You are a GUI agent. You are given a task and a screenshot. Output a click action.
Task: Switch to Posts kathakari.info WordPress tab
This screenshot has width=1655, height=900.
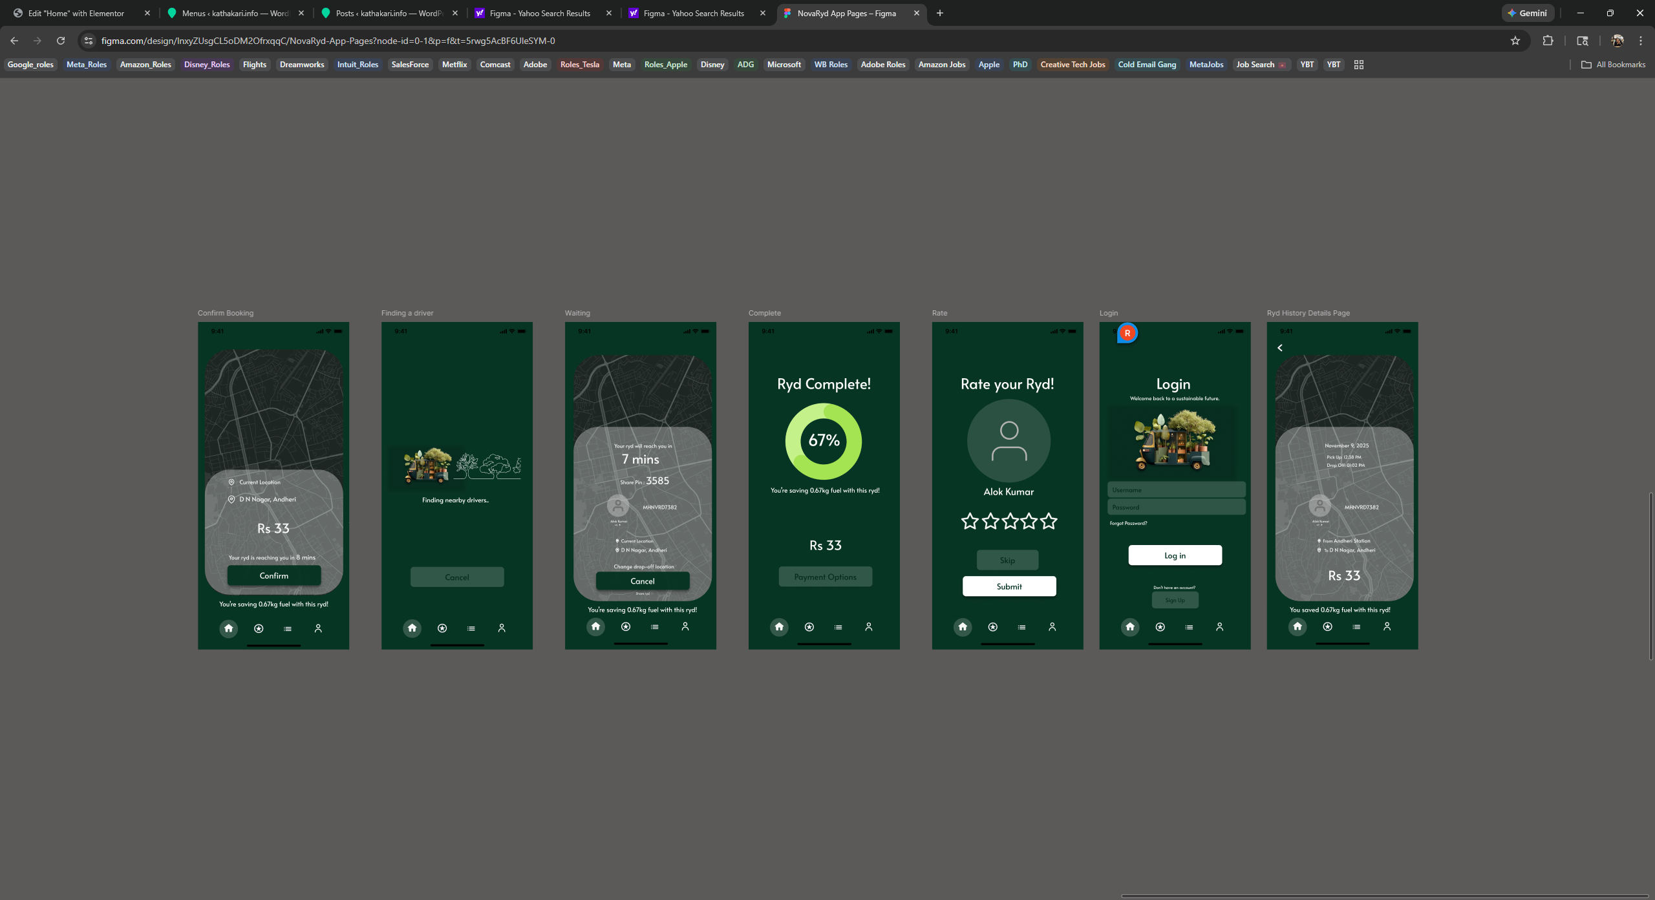(388, 13)
